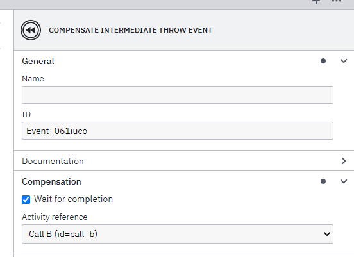The width and height of the screenshot is (354, 257).
Task: Collapse the General section chevron
Action: pos(344,61)
